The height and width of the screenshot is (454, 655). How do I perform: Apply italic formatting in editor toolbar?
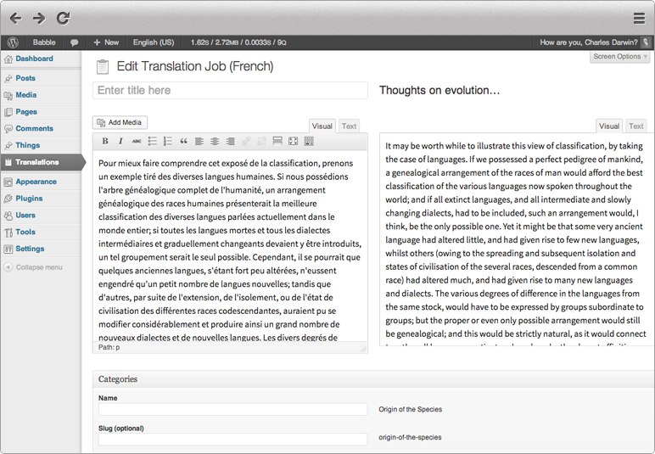(120, 142)
